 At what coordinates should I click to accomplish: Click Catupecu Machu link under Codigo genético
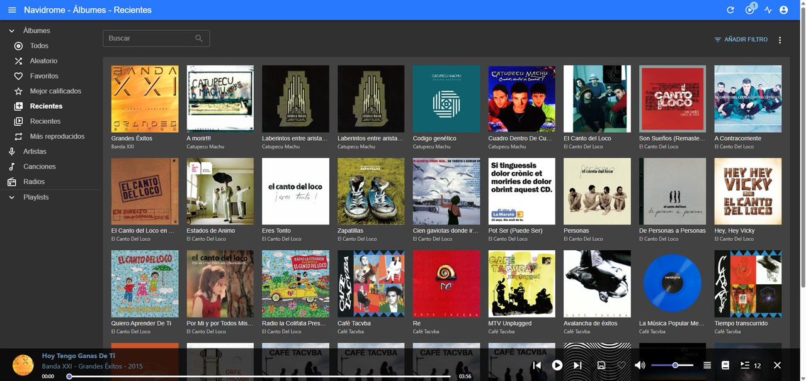click(431, 147)
